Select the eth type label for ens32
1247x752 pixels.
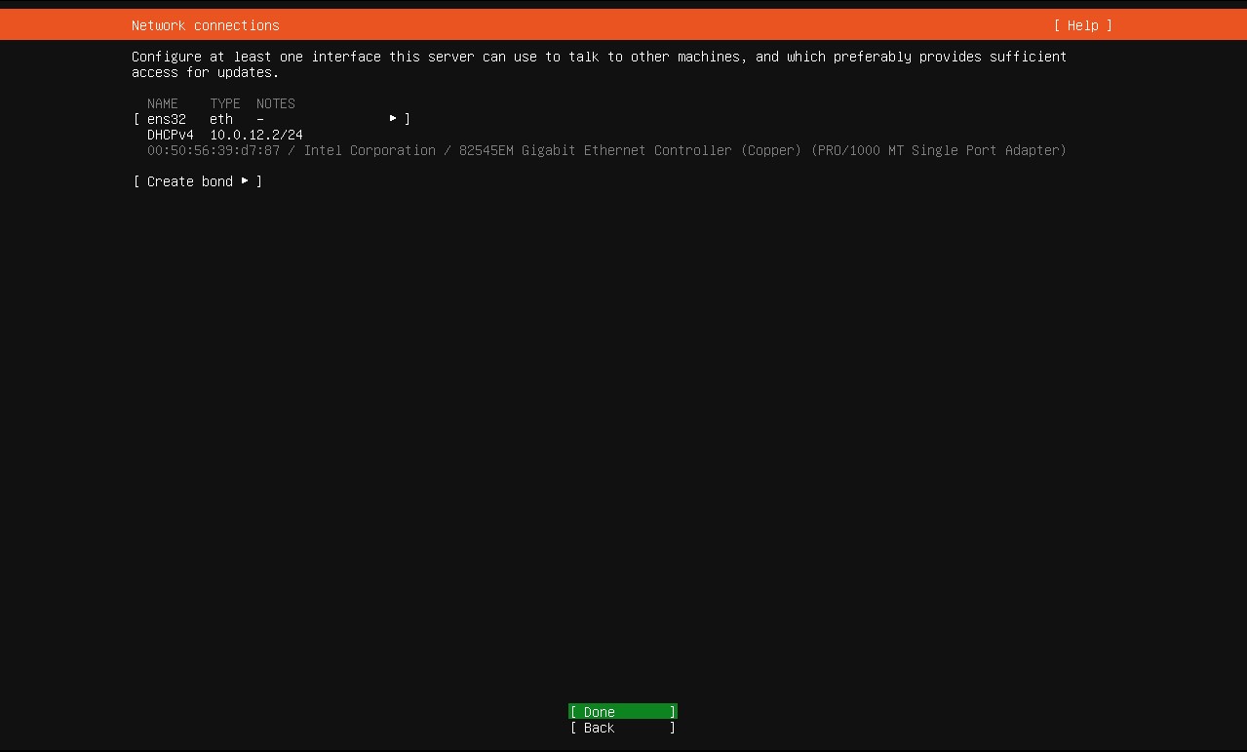[x=220, y=118]
